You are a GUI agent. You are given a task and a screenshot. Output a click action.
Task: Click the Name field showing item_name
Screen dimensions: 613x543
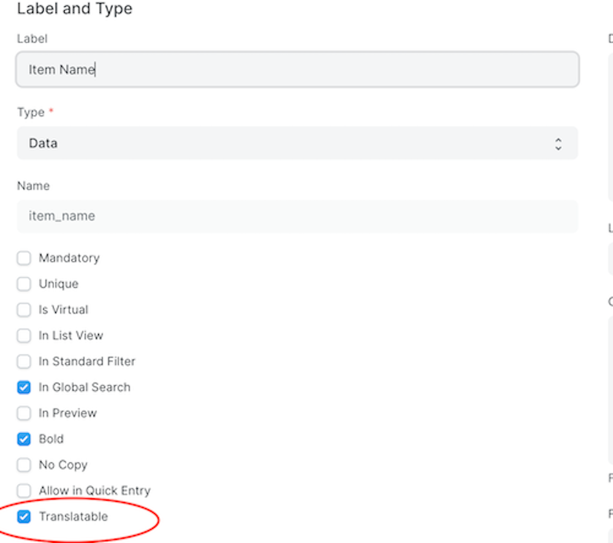point(297,216)
